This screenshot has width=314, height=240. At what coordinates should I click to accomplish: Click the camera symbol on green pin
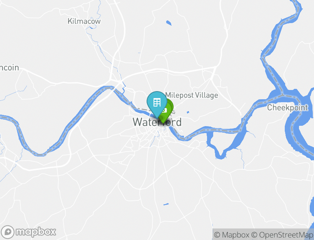[x=165, y=110]
